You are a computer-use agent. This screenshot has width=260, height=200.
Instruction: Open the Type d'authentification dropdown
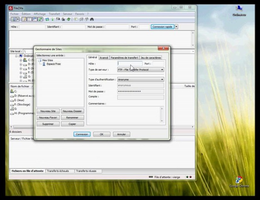coord(141,79)
